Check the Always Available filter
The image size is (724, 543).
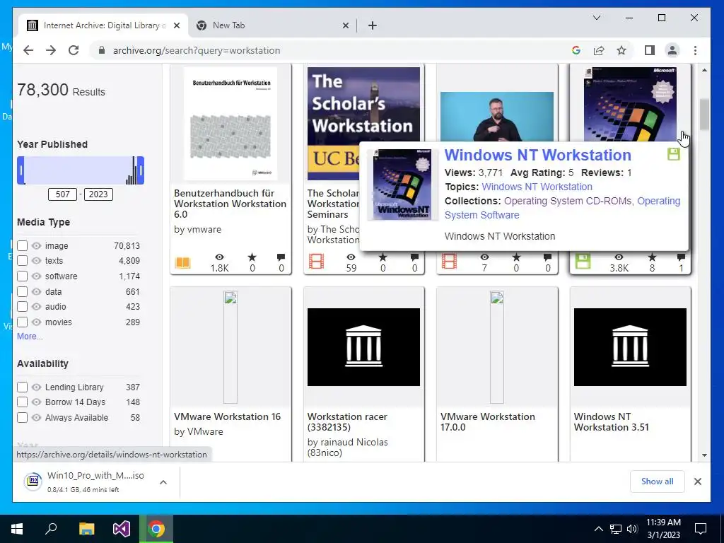click(x=22, y=417)
